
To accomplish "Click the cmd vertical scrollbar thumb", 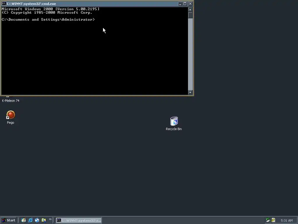I will click(190, 15).
